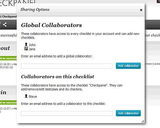Screen dimensions: 160x128
Task: Click the Global Collaborators heading
Action: 52,25
